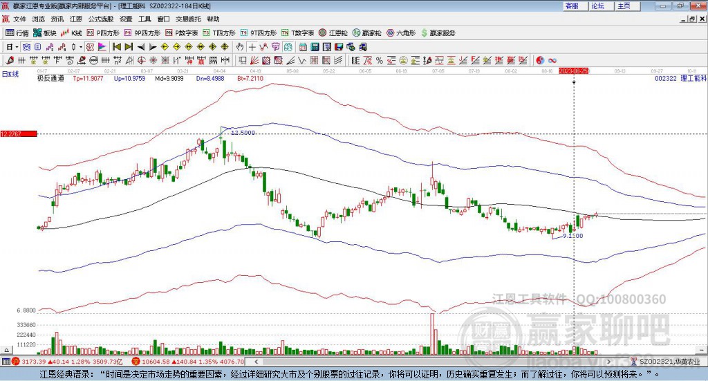Click the 002322 理工能科 stock label

681,79
